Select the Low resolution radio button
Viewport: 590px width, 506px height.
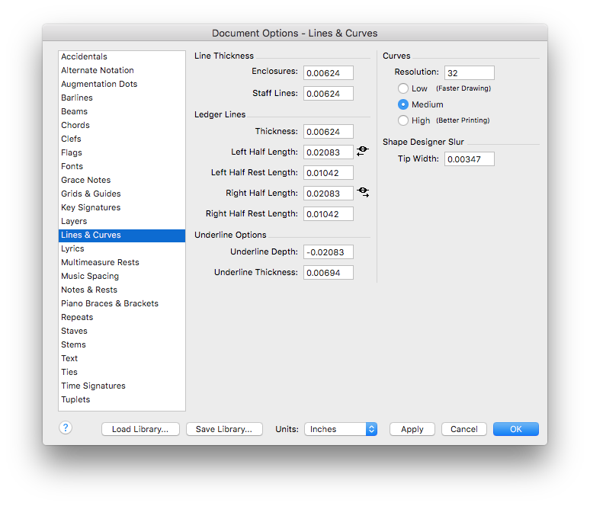click(403, 88)
